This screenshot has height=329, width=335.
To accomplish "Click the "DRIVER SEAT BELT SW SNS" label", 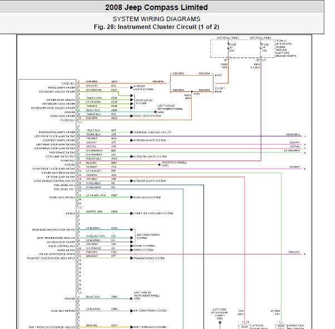I will (59, 173).
